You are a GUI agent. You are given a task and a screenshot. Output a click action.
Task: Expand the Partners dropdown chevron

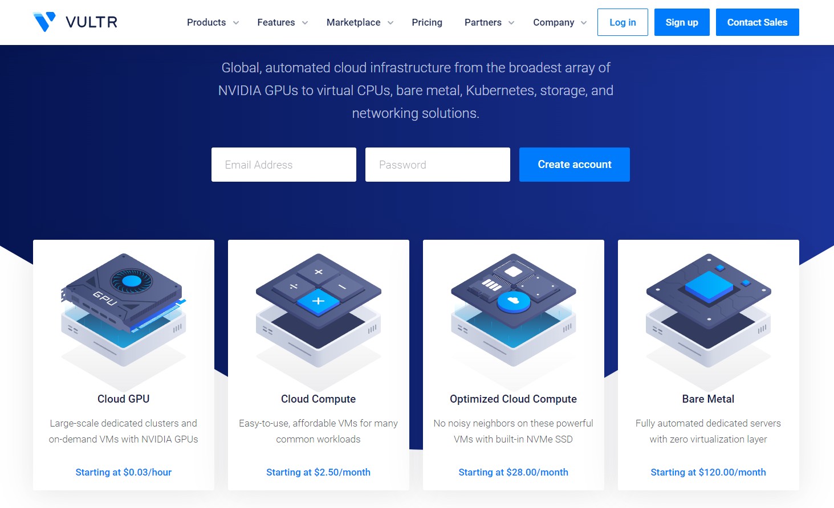(511, 23)
